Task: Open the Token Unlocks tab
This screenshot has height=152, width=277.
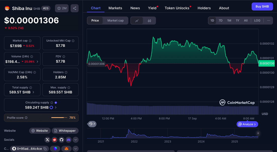Action: click(177, 8)
